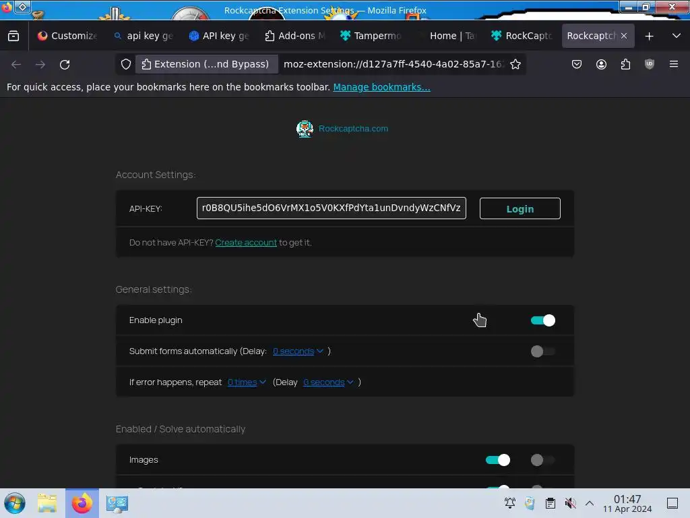
Task: Open error repeat delay seconds dropdown
Action: 328,382
